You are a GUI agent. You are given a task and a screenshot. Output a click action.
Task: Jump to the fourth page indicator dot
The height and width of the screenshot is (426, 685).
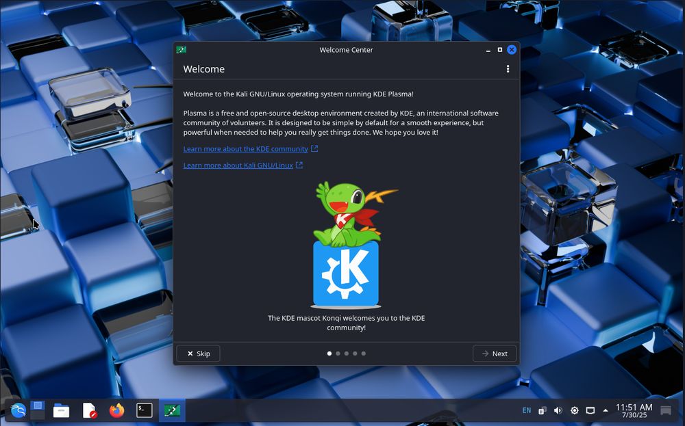pyautogui.click(x=355, y=354)
